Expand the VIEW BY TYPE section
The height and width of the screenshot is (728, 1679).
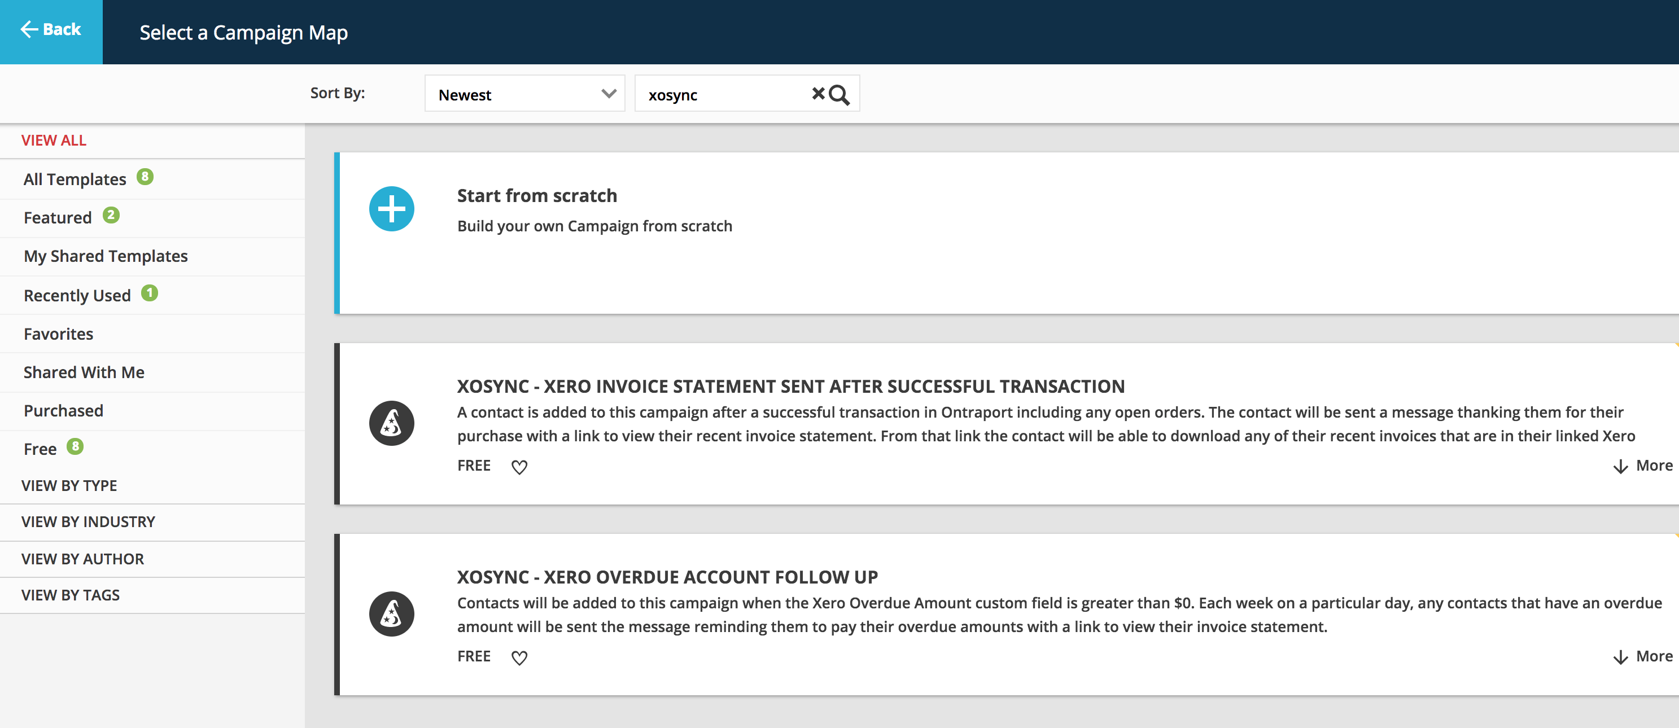(x=69, y=485)
